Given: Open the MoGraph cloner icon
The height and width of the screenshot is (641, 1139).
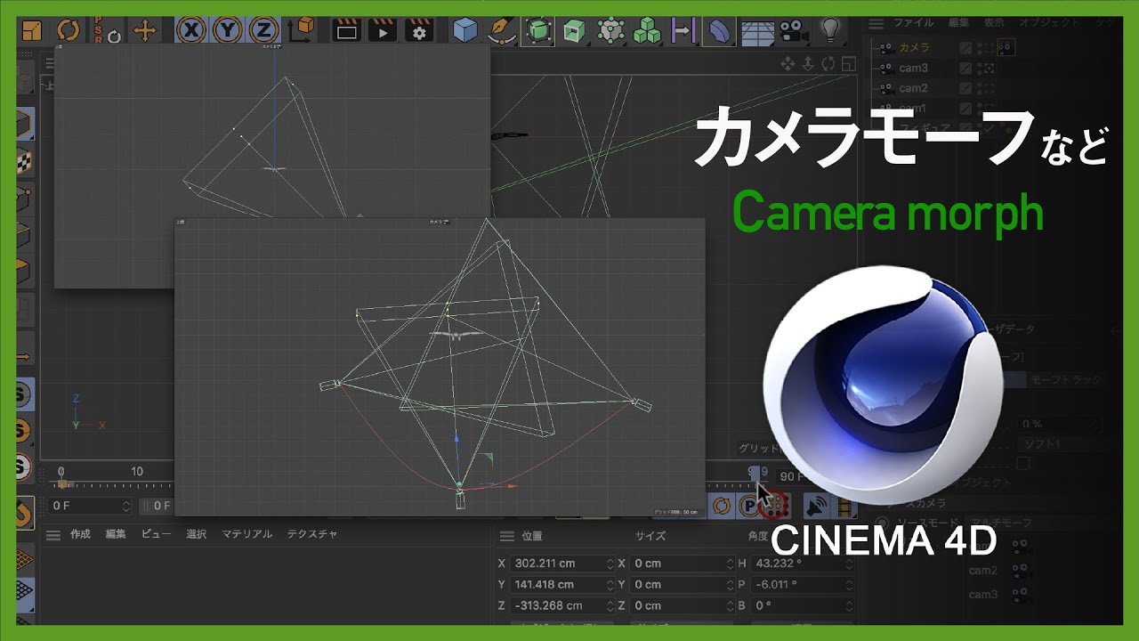Looking at the screenshot, I should tap(610, 31).
